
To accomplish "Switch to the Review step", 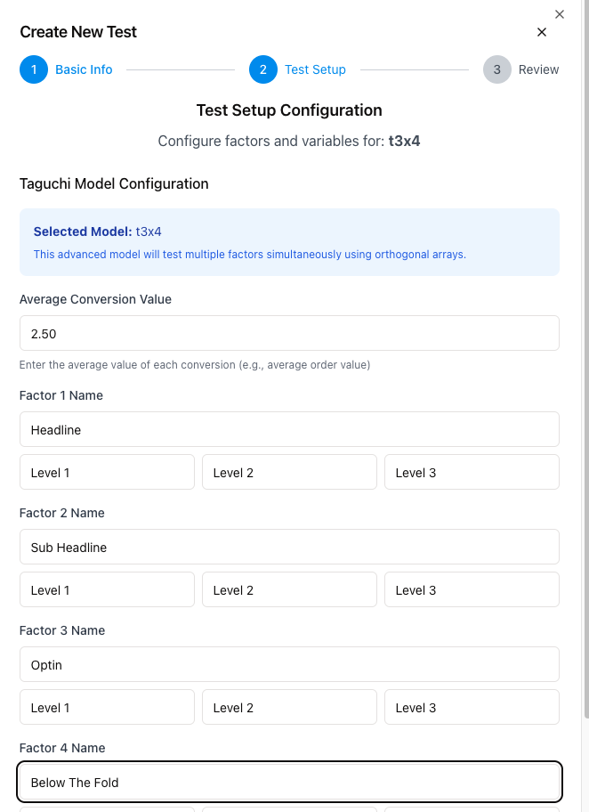I will (539, 69).
